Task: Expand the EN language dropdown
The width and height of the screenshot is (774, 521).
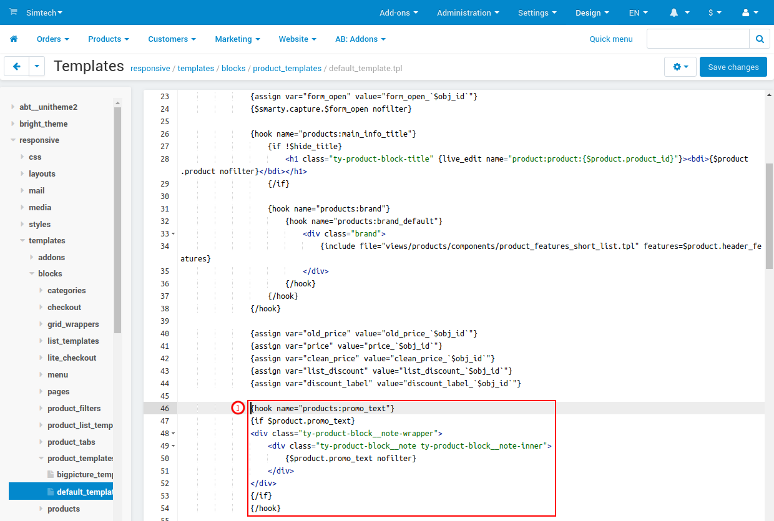Action: click(637, 12)
